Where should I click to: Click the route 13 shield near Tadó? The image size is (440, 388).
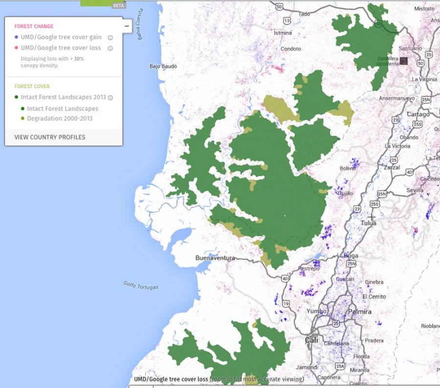point(287,21)
